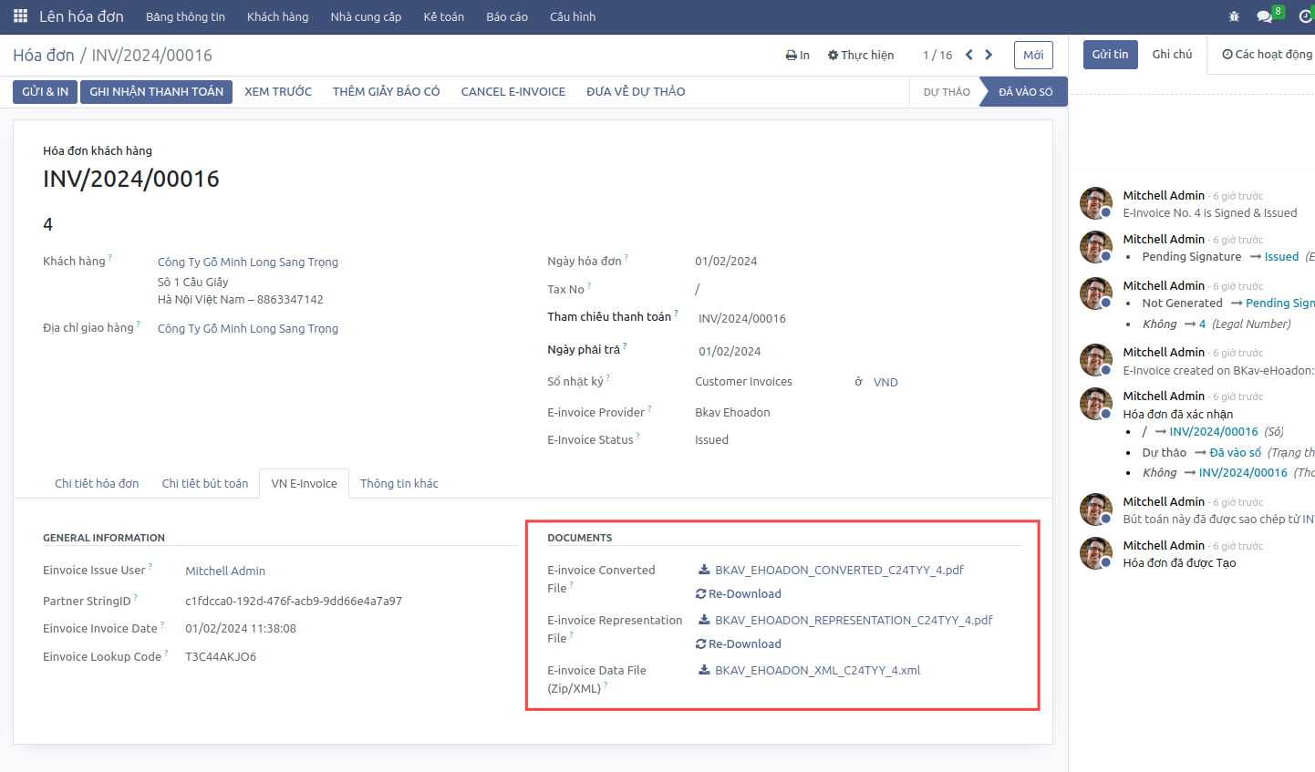This screenshot has width=1315, height=772.
Task: Open the Thực hiện action menu
Action: [x=860, y=55]
